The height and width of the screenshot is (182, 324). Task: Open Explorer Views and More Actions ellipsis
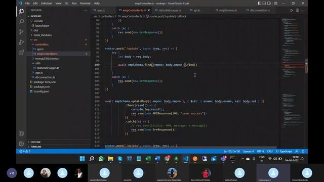(x=86, y=10)
